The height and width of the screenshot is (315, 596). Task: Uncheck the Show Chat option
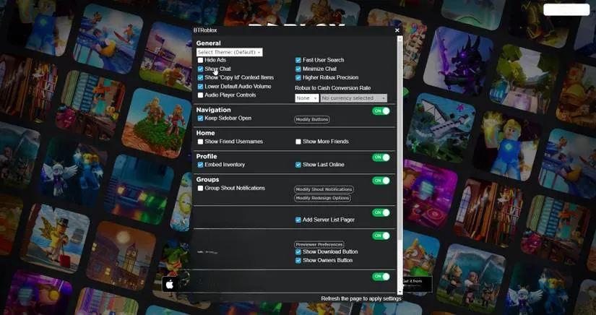point(201,69)
